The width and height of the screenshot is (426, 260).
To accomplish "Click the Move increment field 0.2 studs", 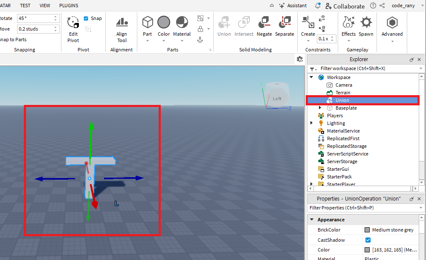I will click(x=38, y=29).
